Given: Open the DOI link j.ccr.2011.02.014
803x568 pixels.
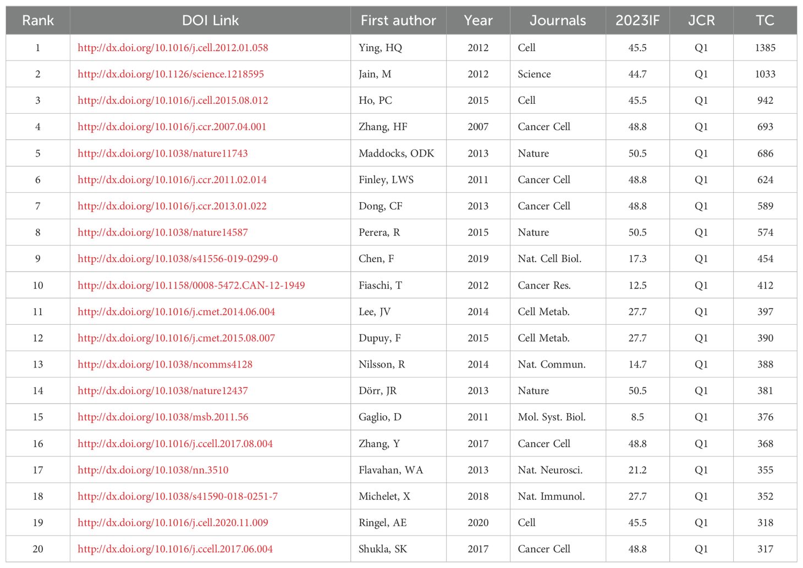Looking at the screenshot, I should (172, 180).
